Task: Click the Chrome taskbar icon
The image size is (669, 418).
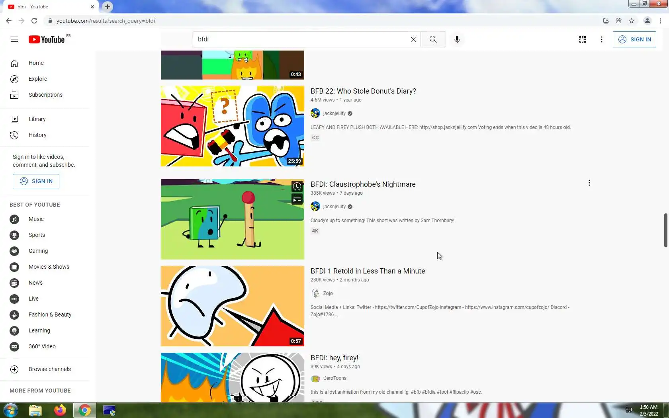Action: [x=84, y=410]
